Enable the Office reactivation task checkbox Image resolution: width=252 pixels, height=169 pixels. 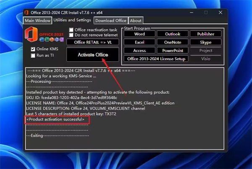71,30
